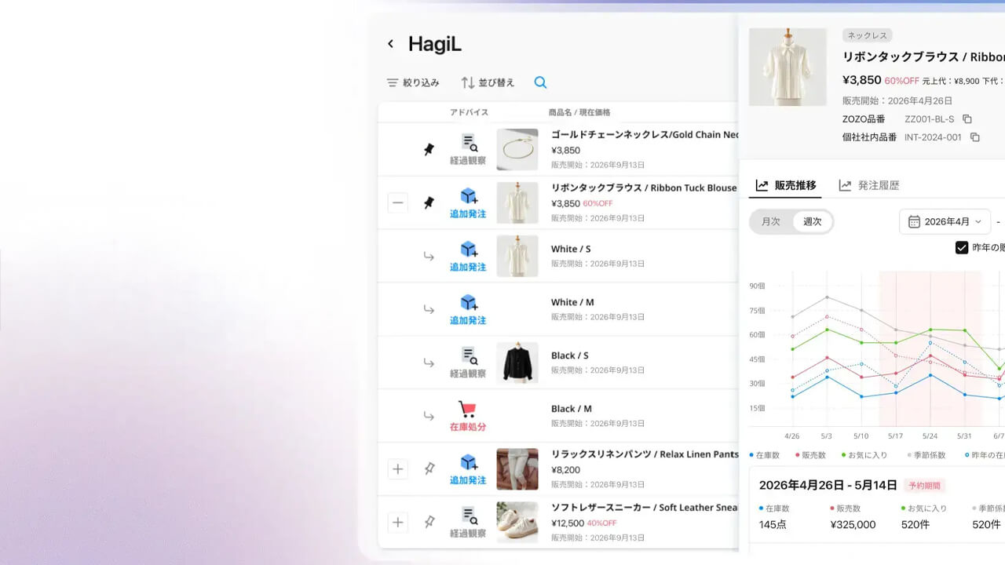
Task: Click the blue search magnifier icon
Action: pyautogui.click(x=540, y=82)
